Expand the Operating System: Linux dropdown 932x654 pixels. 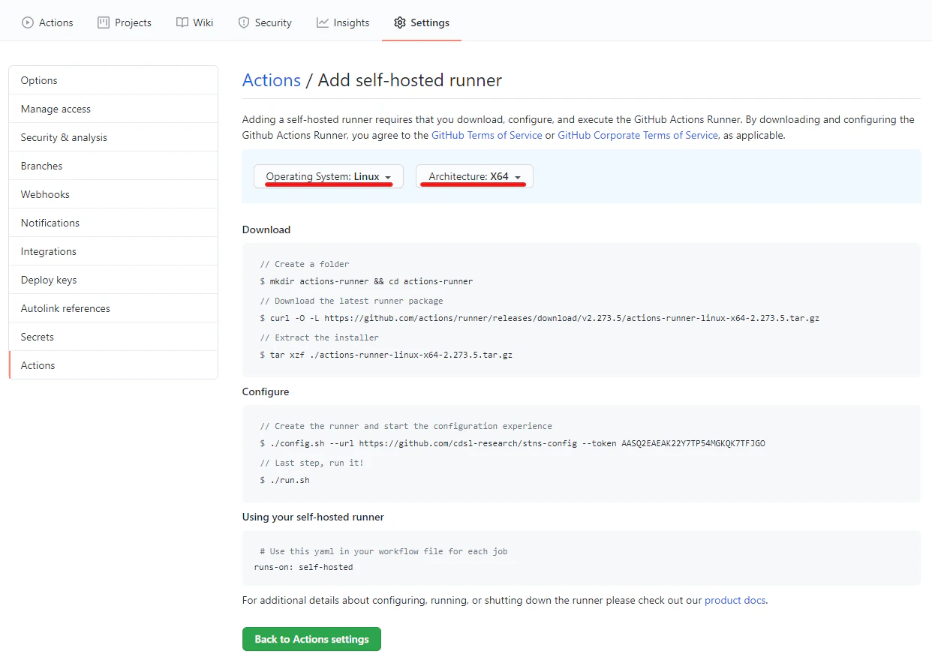(x=329, y=176)
